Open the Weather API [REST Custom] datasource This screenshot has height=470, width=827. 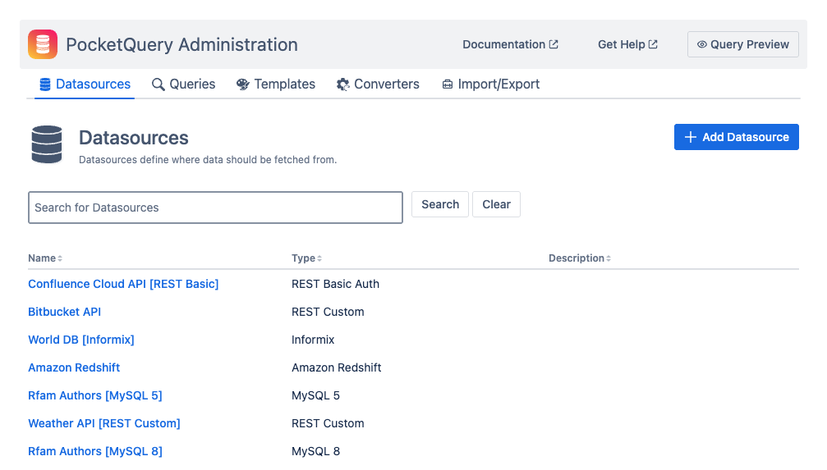[x=104, y=423]
